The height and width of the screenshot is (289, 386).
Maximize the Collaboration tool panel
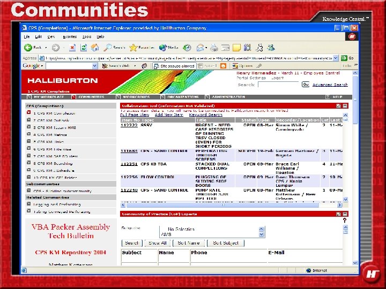[x=339, y=105]
